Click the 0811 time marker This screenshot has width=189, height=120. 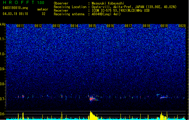point(20,26)
